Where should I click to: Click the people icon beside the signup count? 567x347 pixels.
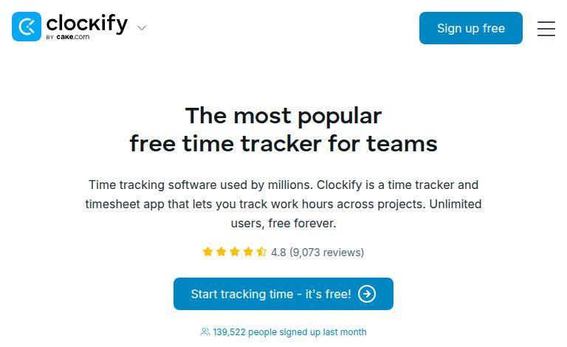click(205, 332)
